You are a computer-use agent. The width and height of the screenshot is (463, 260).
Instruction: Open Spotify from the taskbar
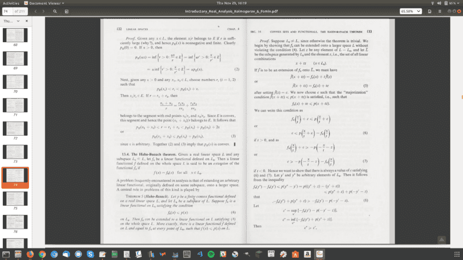click(211, 254)
